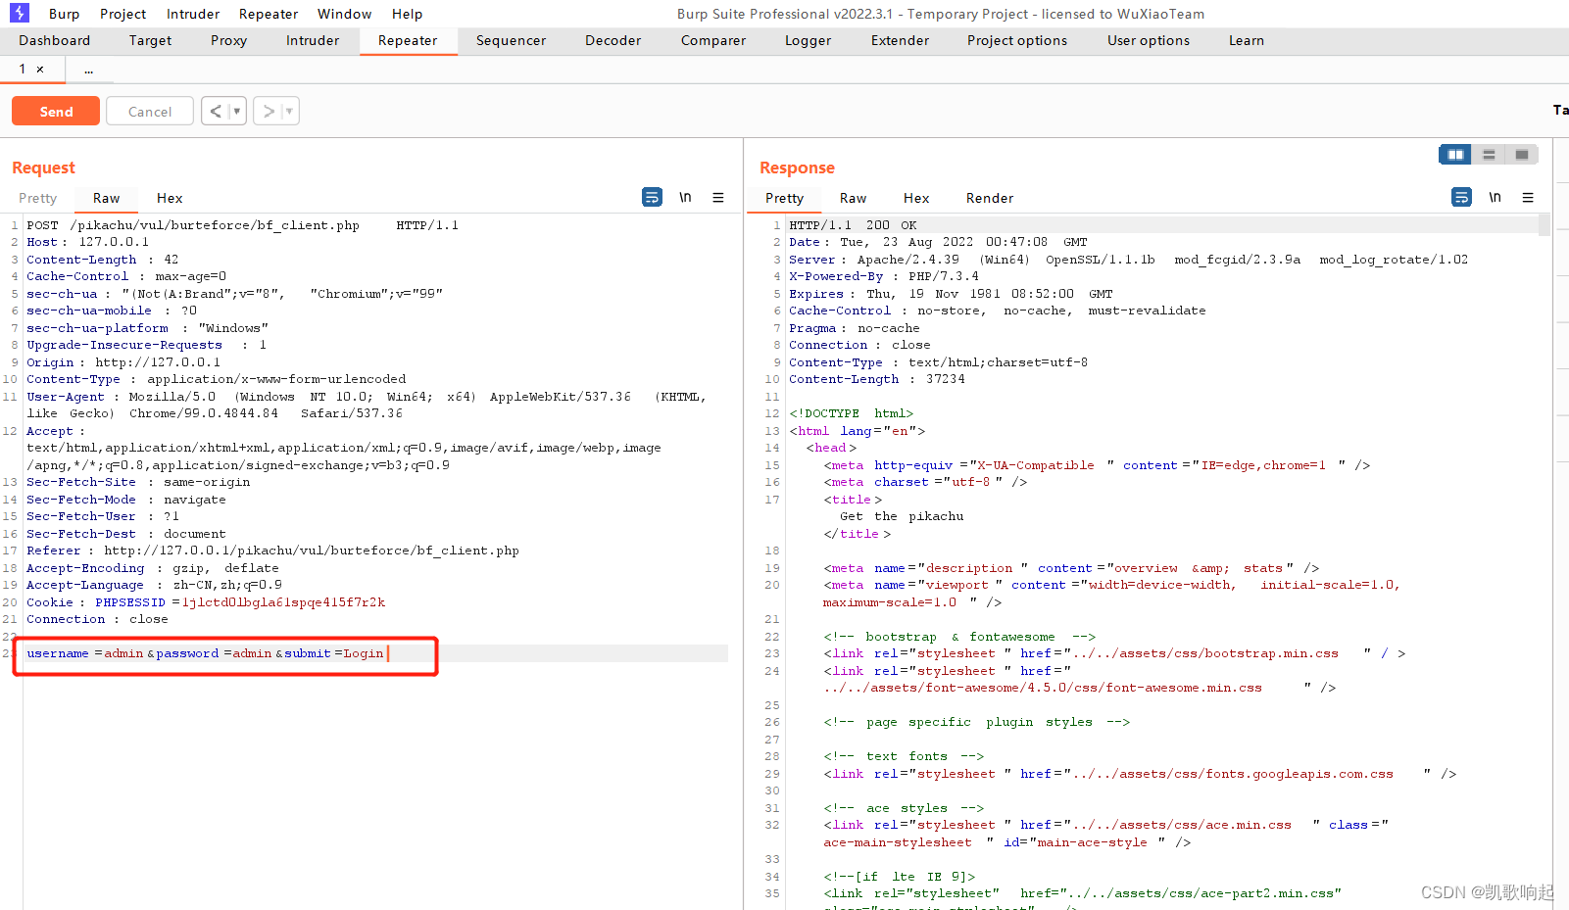The image size is (1569, 910).
Task: Switch Request view to Pretty
Action: 38,198
